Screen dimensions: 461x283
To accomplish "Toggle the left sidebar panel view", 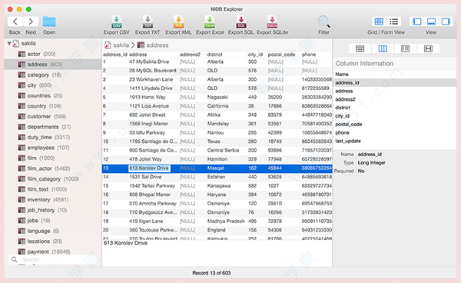I will (x=417, y=22).
